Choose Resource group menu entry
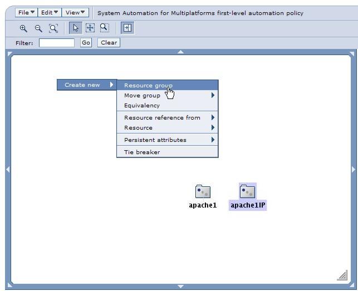Viewport: 358px width, 291px height. pos(168,85)
